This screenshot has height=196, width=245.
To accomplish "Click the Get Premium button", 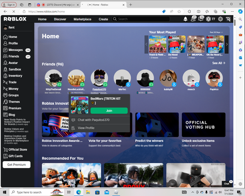I will pyautogui.click(x=17, y=165).
